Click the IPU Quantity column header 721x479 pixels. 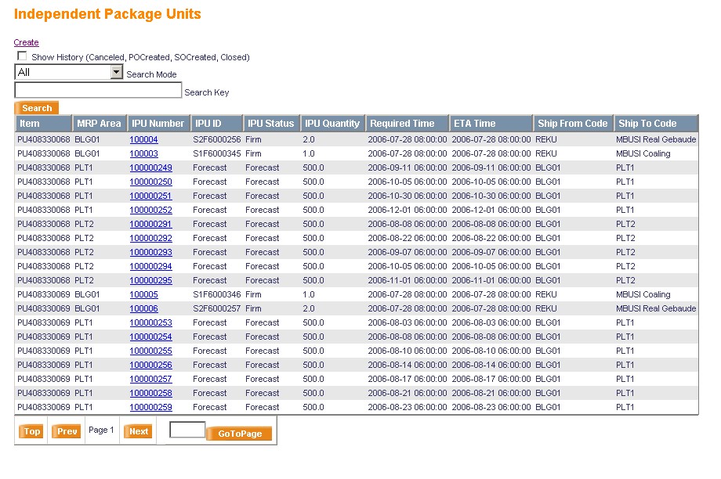[x=332, y=124]
